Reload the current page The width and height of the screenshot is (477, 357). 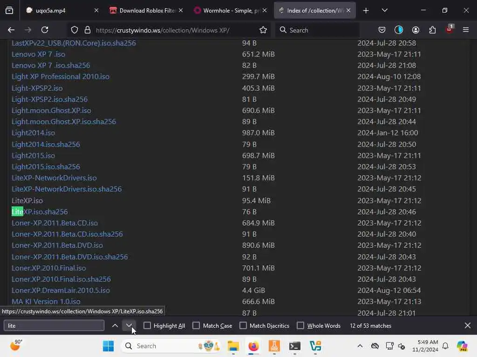(45, 30)
